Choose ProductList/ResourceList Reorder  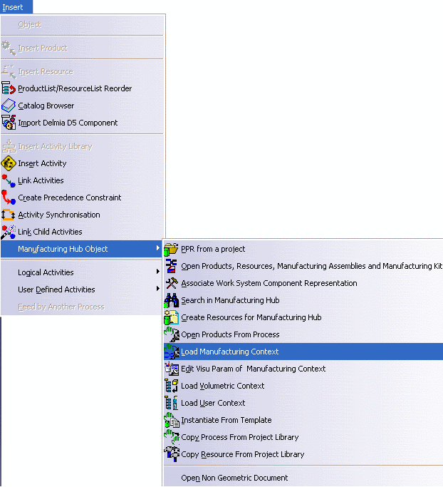point(82,88)
